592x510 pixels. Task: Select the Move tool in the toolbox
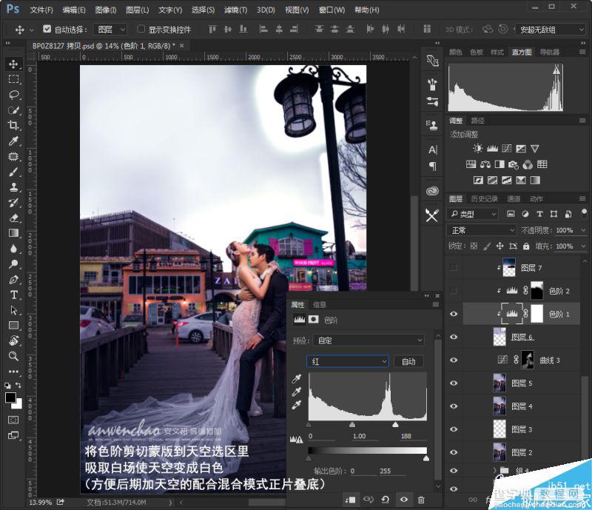point(13,64)
